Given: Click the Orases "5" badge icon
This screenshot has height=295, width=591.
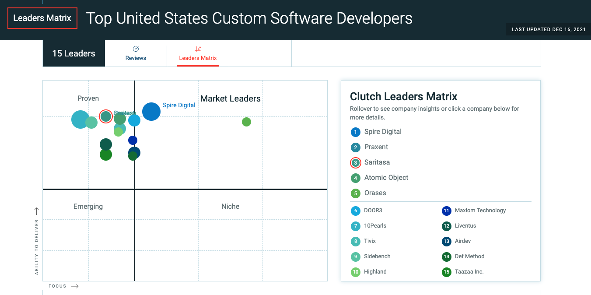Looking at the screenshot, I should coord(355,193).
